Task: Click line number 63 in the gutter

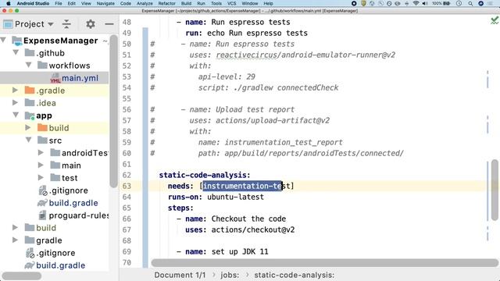Action: pos(127,186)
